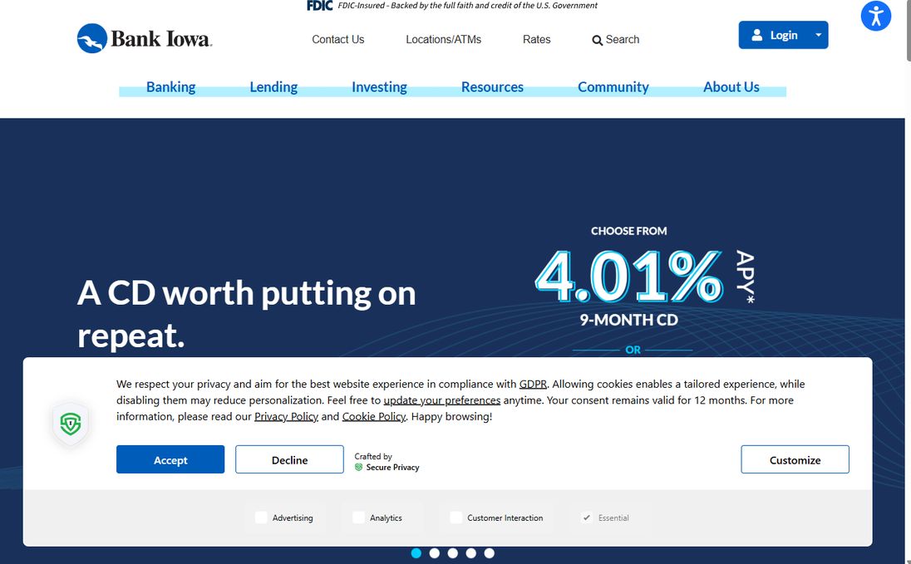
Task: Click the Secure Privacy shield badge
Action: pos(71,424)
